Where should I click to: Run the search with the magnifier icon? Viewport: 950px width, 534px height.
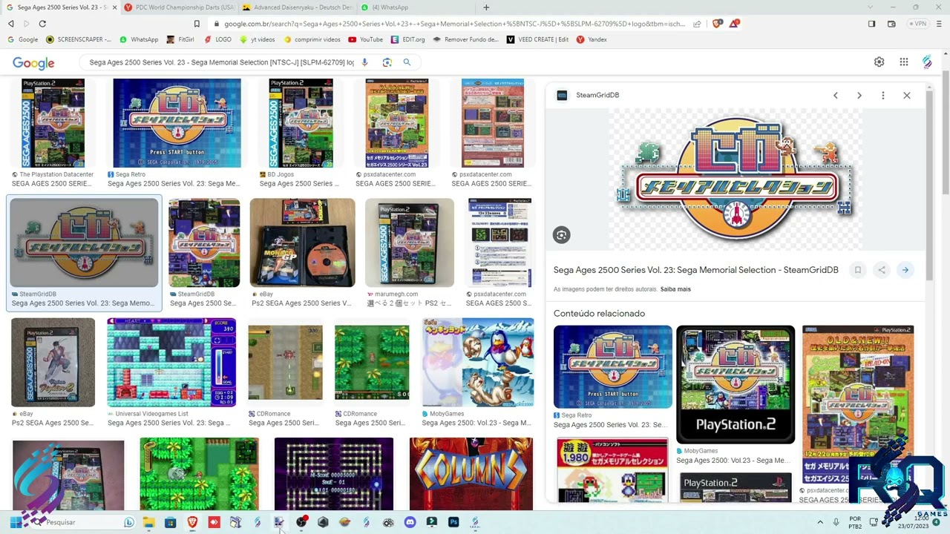[x=407, y=62]
